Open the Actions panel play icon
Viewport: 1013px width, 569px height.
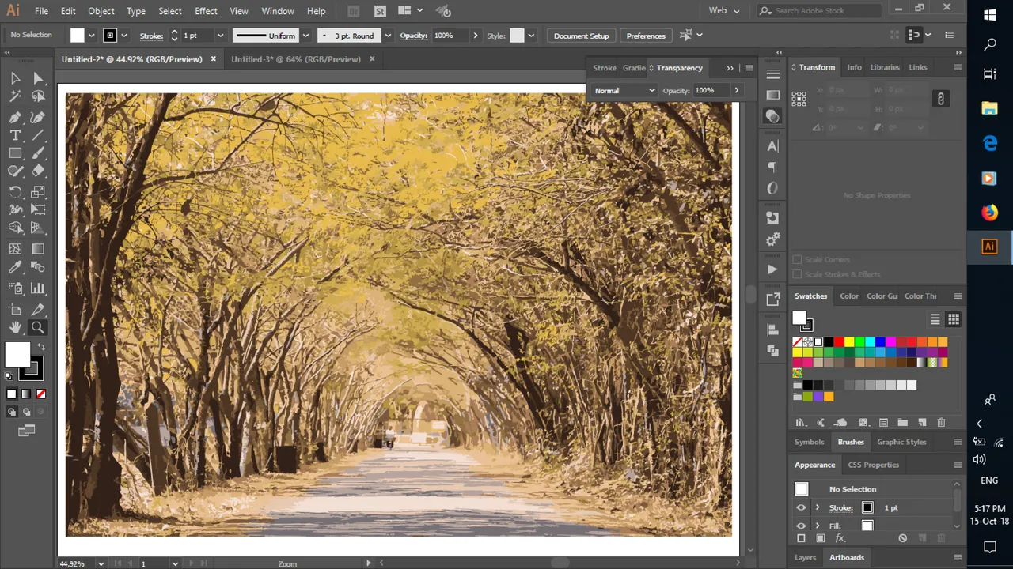coord(773,269)
